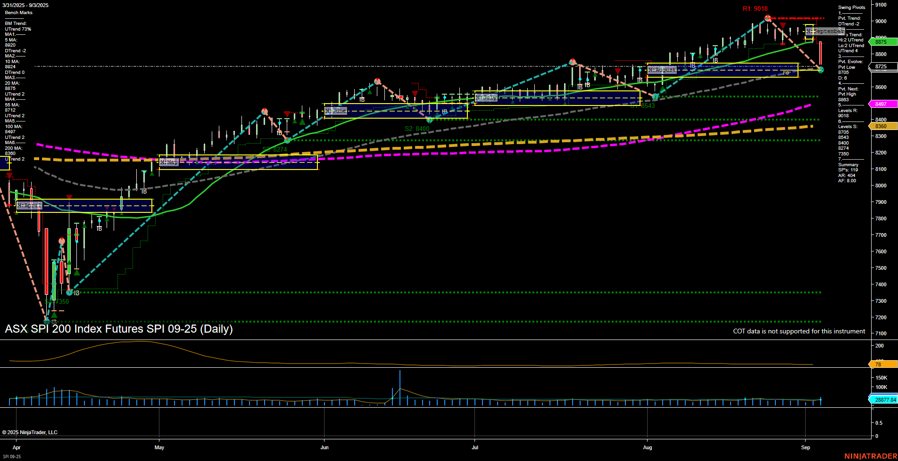This screenshot has height=461, width=898.
Task: Expand the Swing Pivots summary panel
Action: click(852, 7)
